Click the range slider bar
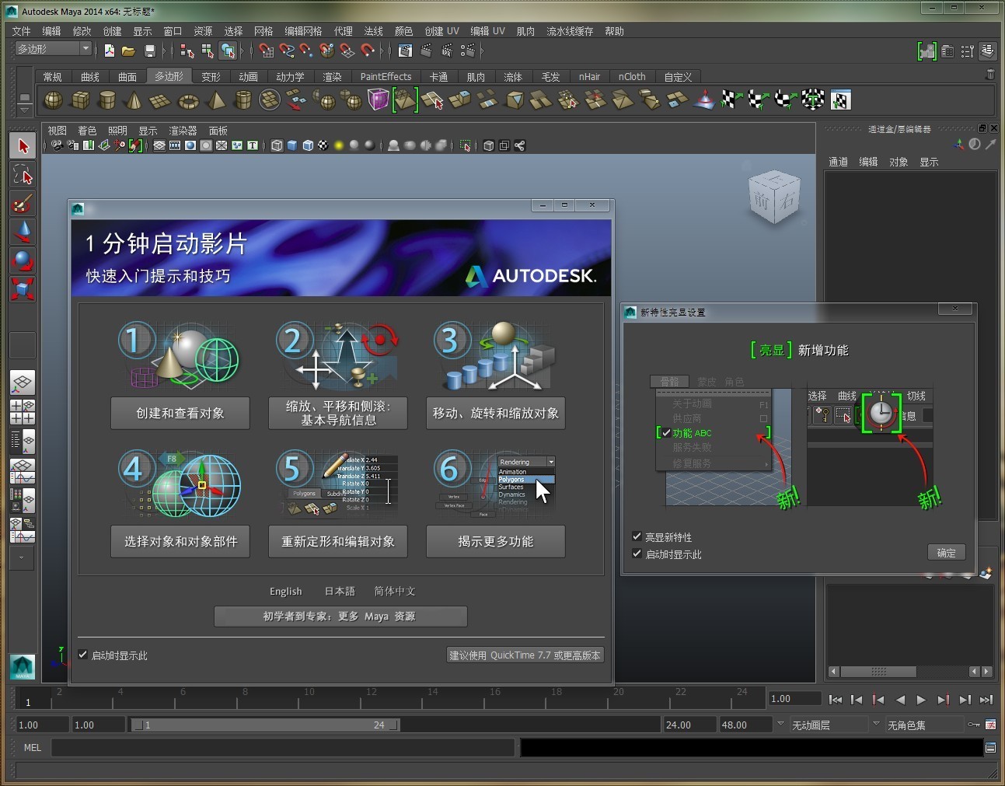This screenshot has width=1005, height=786. (264, 725)
